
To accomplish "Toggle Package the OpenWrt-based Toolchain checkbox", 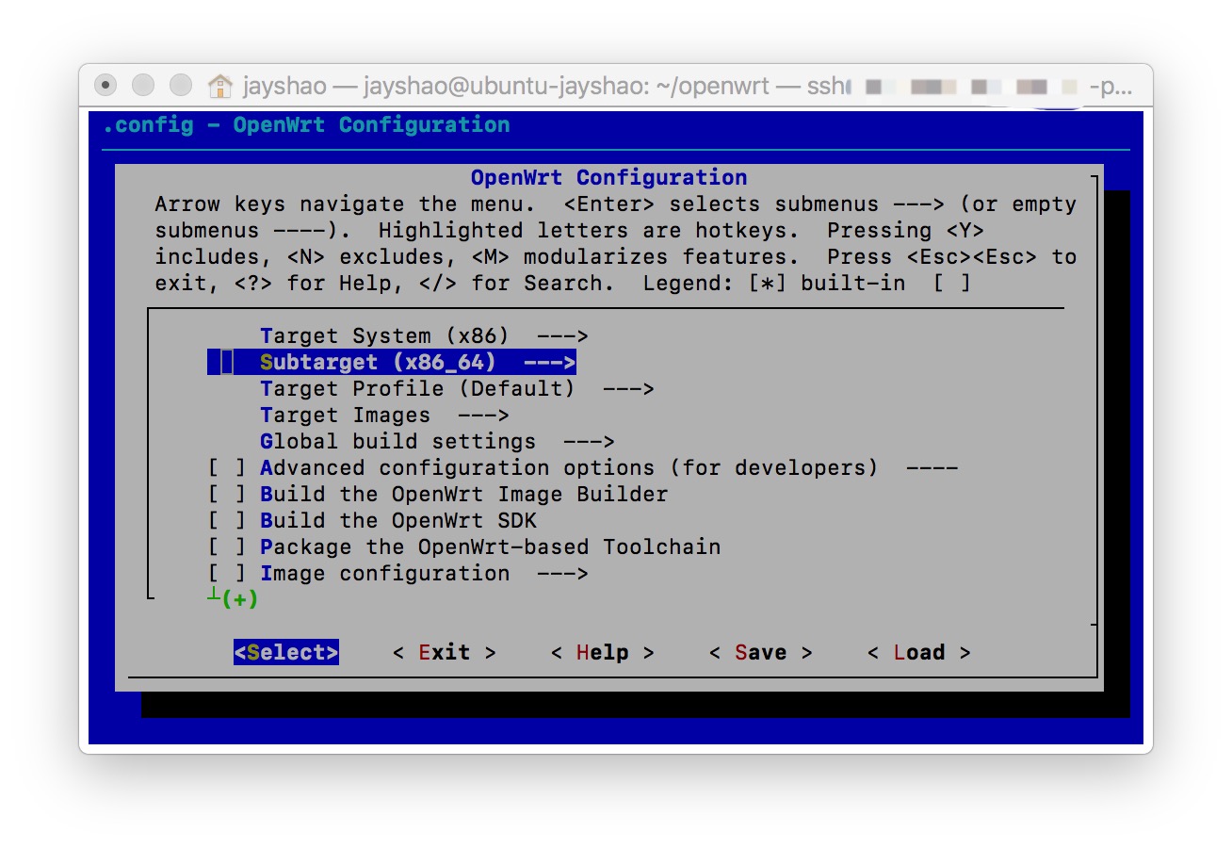I will pos(227,547).
